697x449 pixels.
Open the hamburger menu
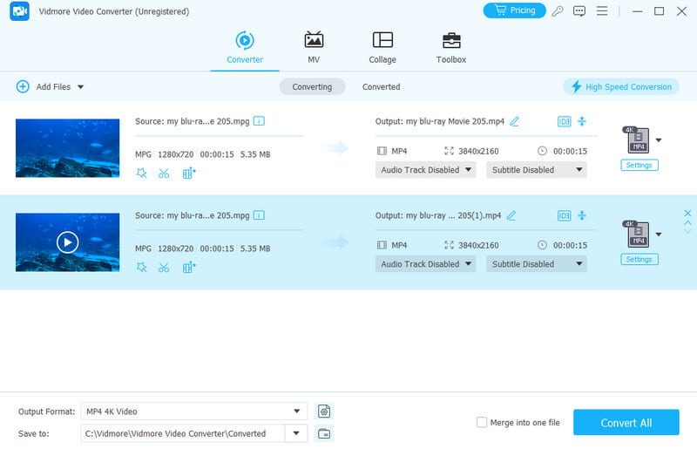[x=602, y=10]
